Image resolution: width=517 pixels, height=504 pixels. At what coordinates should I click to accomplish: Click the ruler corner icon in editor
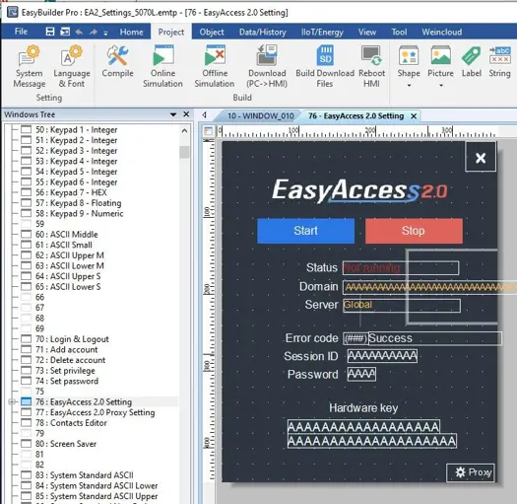(x=208, y=131)
